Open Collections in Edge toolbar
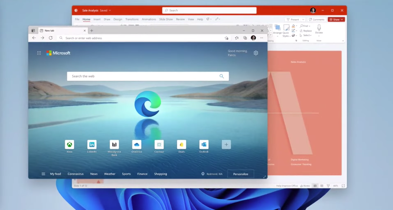 click(245, 38)
